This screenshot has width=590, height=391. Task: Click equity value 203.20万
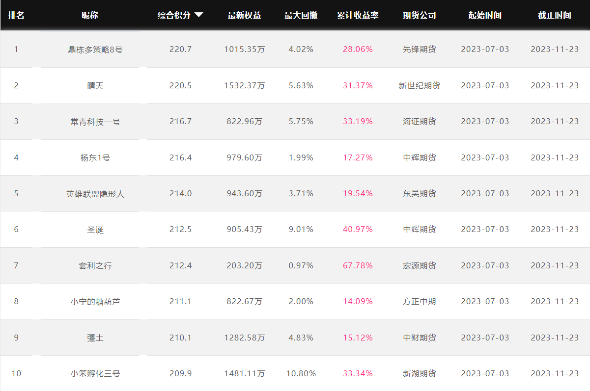click(x=245, y=265)
